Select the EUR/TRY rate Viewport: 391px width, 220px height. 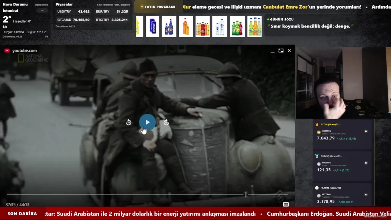coord(112,12)
